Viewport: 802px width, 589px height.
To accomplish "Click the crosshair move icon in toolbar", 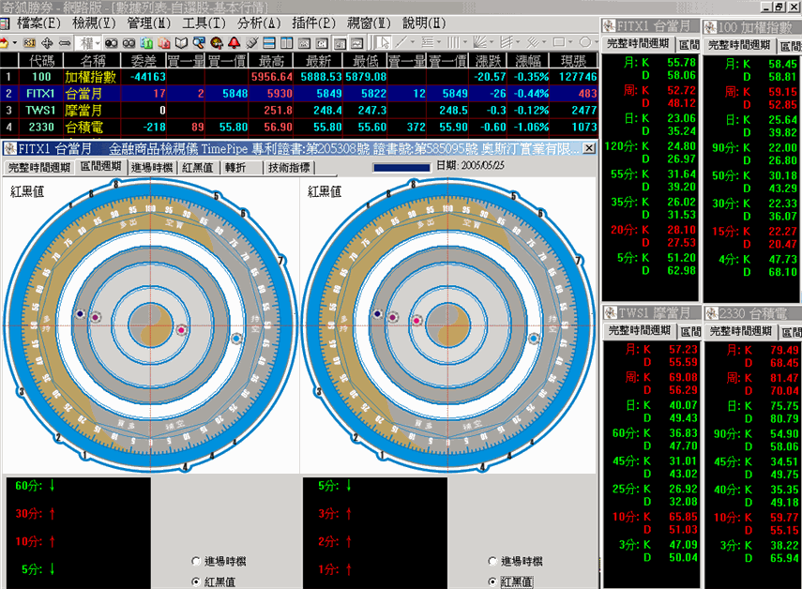I will 47,43.
